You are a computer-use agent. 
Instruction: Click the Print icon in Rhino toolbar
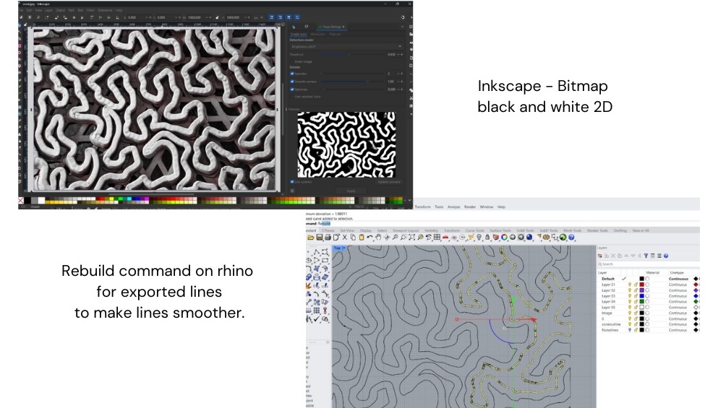click(328, 237)
